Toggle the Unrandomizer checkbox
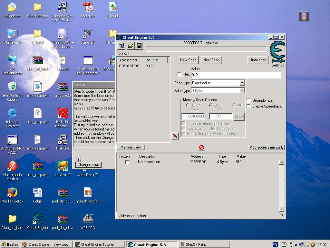This screenshot has height=248, width=330. (x=248, y=100)
